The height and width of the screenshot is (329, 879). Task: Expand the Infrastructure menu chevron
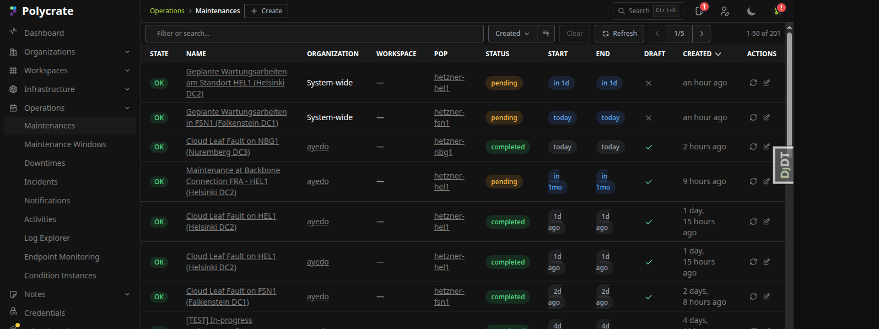click(127, 89)
